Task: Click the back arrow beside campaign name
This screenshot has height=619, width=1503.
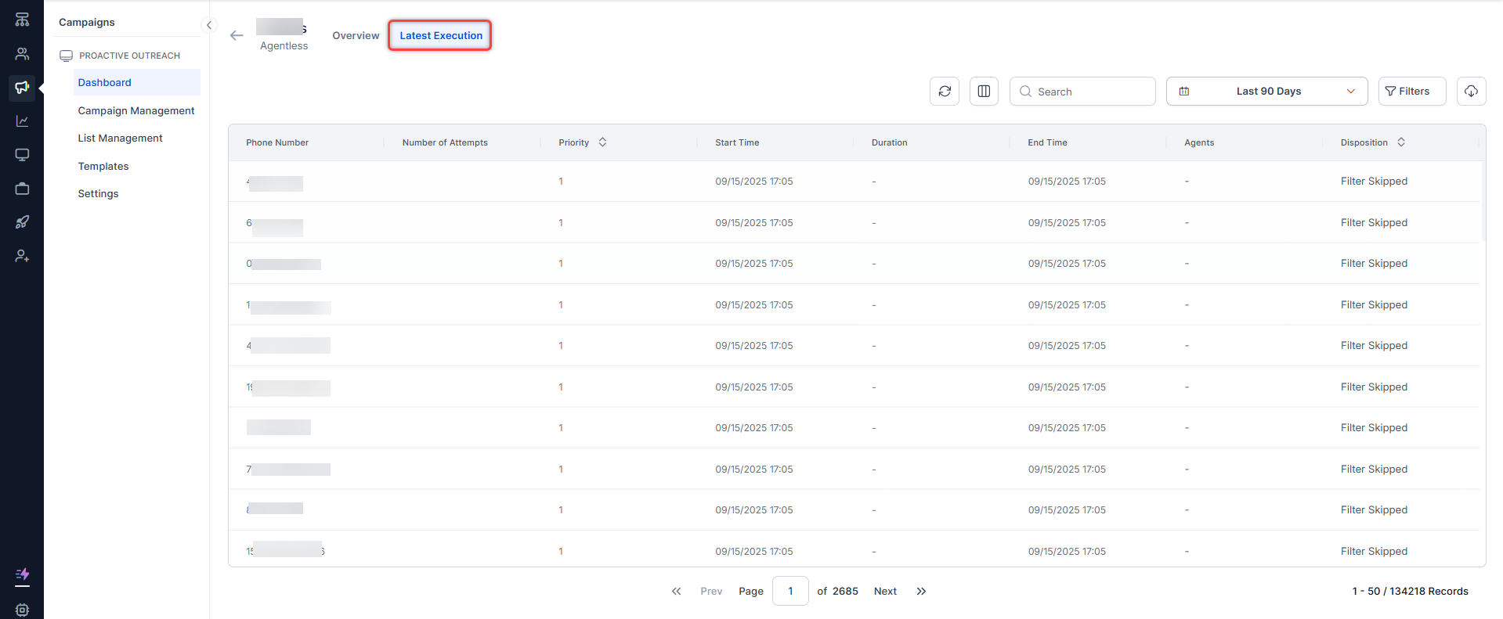Action: (237, 35)
